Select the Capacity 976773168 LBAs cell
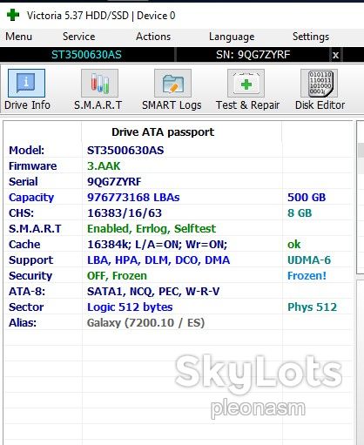This screenshot has width=364, height=445. (x=133, y=197)
